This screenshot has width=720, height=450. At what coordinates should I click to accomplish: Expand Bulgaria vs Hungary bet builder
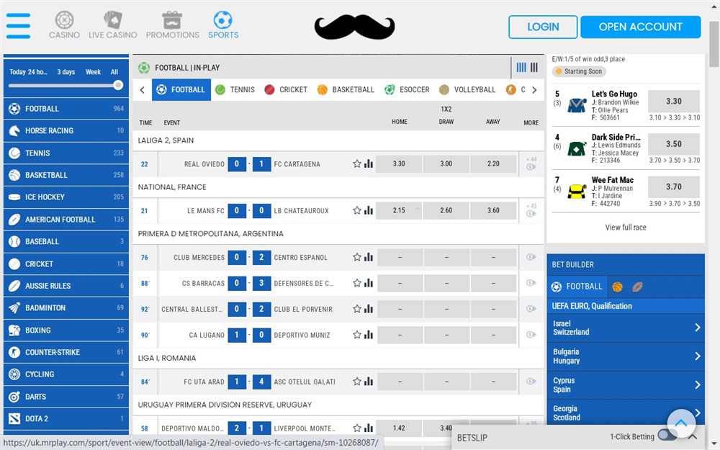626,356
